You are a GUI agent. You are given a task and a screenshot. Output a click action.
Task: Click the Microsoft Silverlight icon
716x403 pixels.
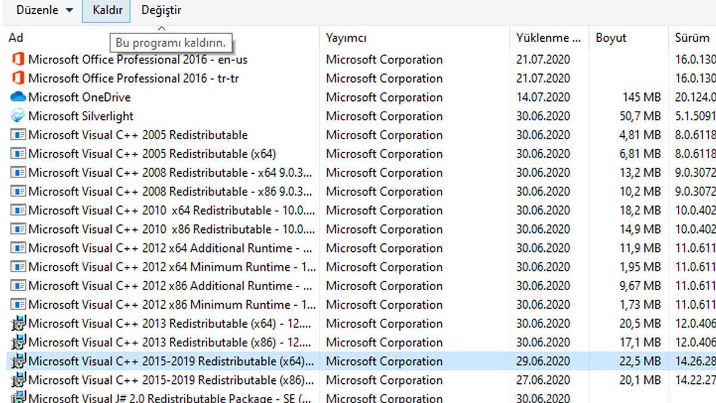coord(17,116)
